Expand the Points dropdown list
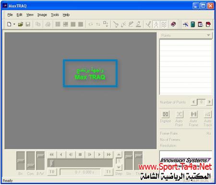The image size is (216, 185). (208, 35)
